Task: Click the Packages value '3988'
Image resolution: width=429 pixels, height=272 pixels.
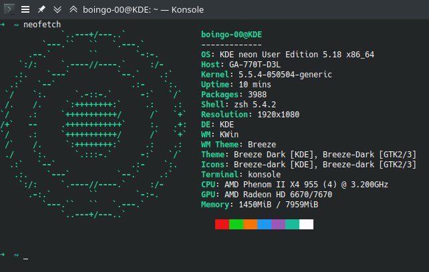Action: pyautogui.click(x=257, y=95)
